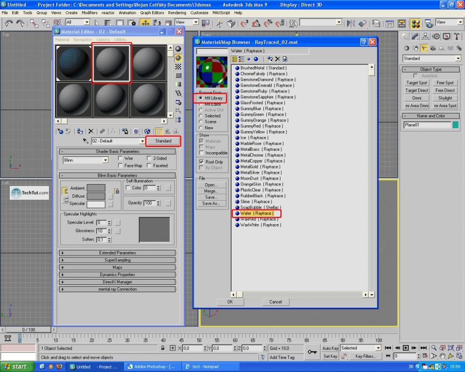
Task: Open the Modifiers menu
Action: pos(90,13)
